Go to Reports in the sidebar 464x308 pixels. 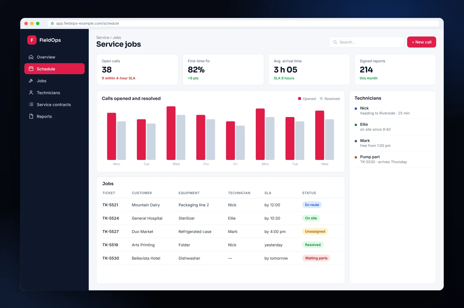point(55,116)
